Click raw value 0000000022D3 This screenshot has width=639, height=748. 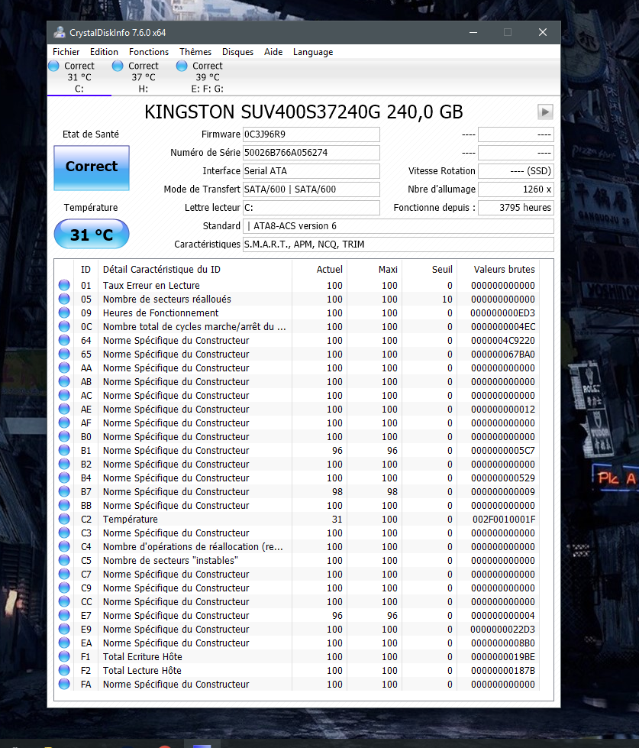[x=502, y=630]
